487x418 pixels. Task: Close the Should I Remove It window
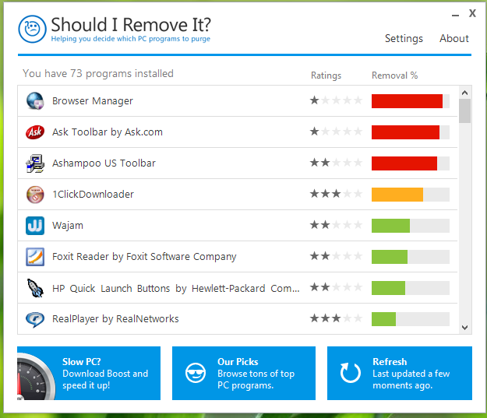pyautogui.click(x=472, y=13)
